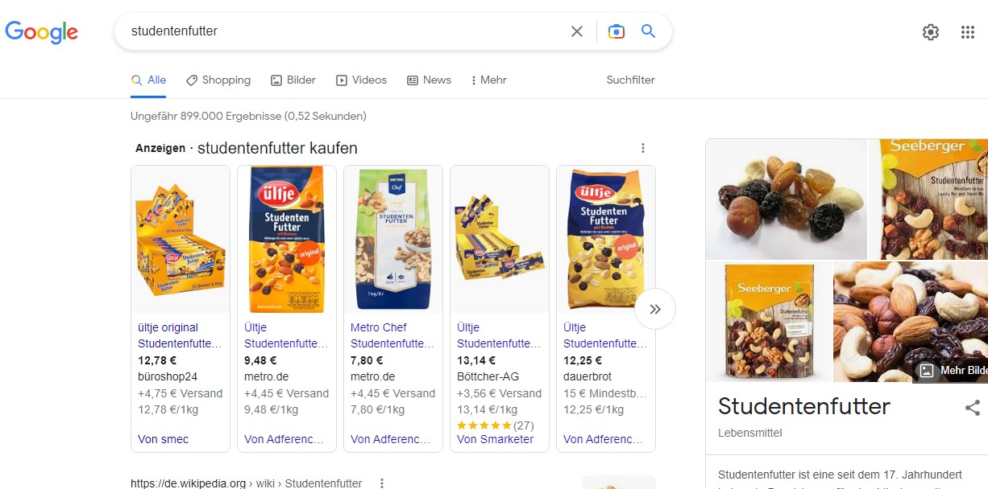This screenshot has height=489, width=988.
Task: Share the Studentenfutter knowledge panel
Action: 973,407
